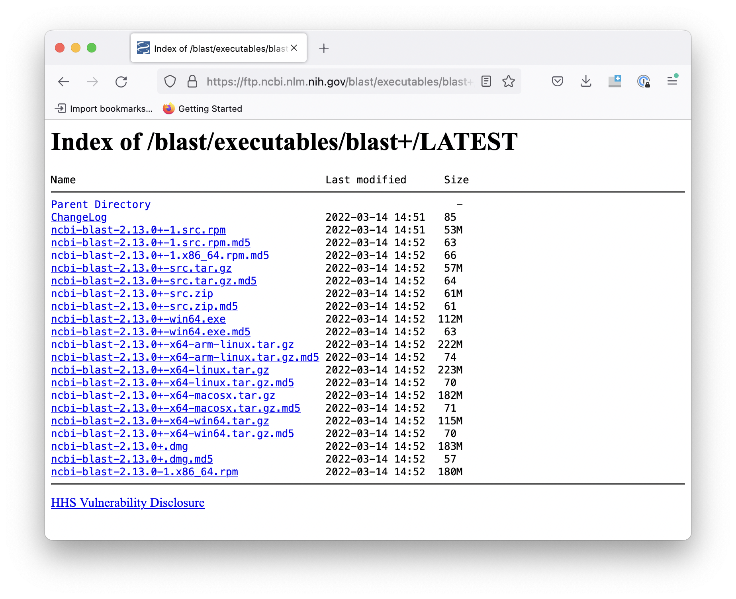The height and width of the screenshot is (599, 736).
Task: Click the Import bookmarks toolbar item
Action: point(104,109)
